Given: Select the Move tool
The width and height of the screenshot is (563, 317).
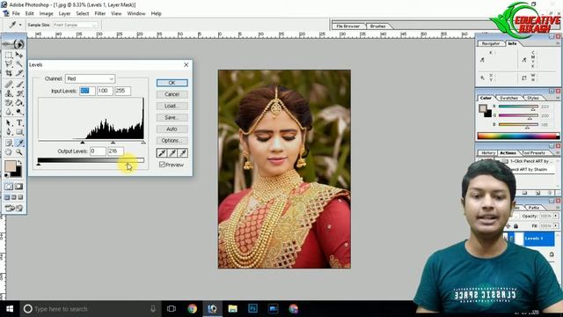Looking at the screenshot, I should 19,55.
